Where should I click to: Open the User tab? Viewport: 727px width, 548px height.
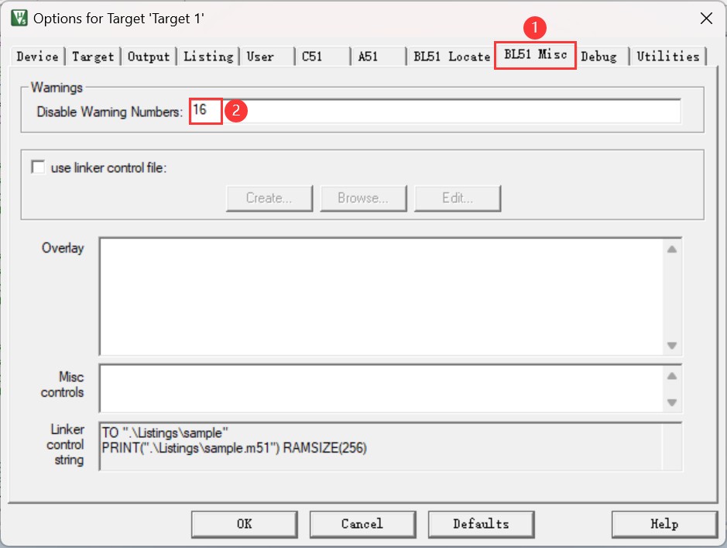coord(266,57)
